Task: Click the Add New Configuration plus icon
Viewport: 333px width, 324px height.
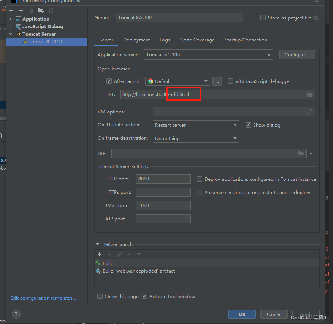Action: [x=11, y=10]
